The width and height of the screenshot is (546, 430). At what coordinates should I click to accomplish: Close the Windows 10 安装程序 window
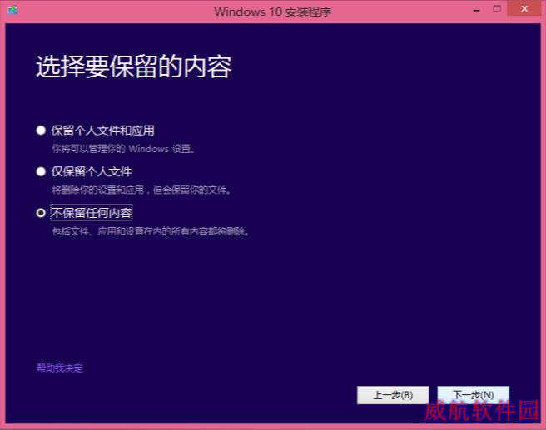point(524,8)
